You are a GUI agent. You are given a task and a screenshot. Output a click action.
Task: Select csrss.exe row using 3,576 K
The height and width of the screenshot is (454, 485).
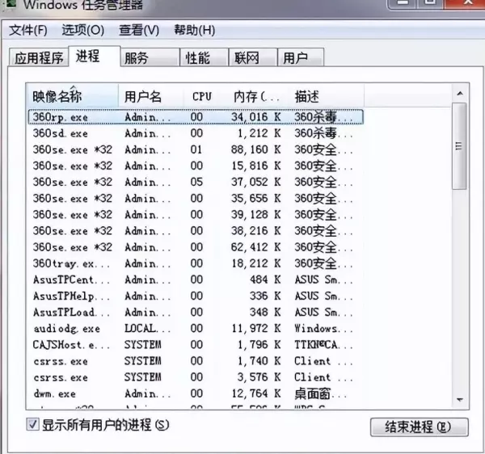196,377
